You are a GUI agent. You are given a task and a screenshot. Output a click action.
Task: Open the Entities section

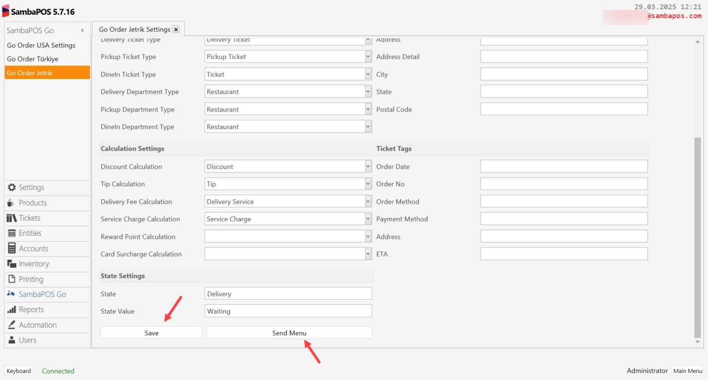point(30,233)
